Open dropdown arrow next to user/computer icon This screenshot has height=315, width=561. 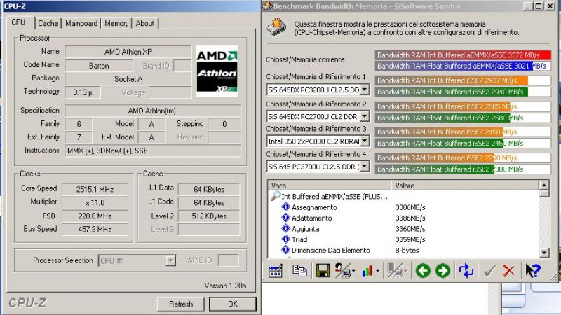353,272
